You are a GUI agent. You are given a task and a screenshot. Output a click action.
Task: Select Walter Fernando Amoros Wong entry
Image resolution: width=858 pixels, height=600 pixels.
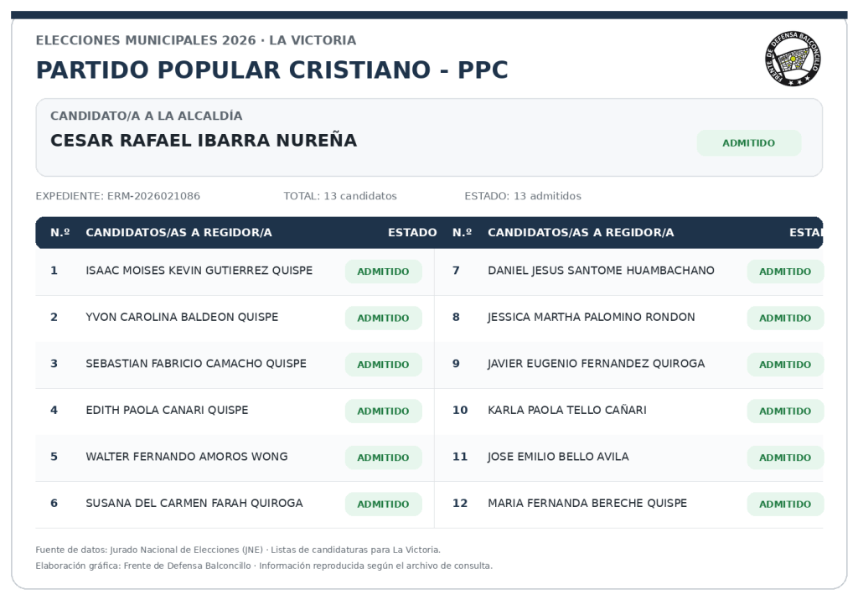235,457
